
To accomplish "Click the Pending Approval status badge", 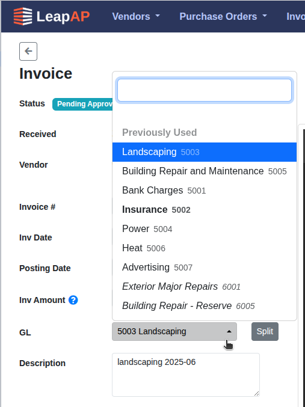I will coord(82,104).
